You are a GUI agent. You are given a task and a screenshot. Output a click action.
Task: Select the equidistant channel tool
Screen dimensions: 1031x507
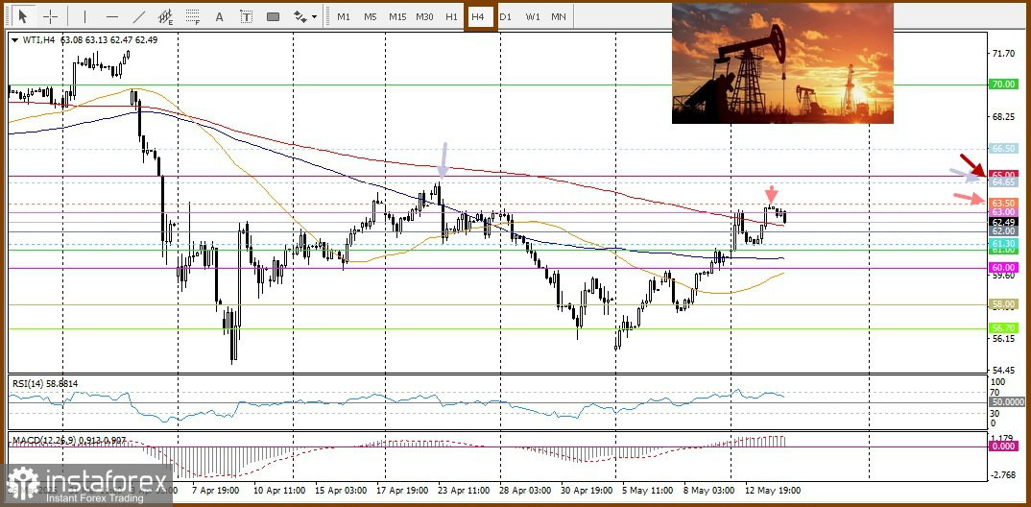coord(166,16)
